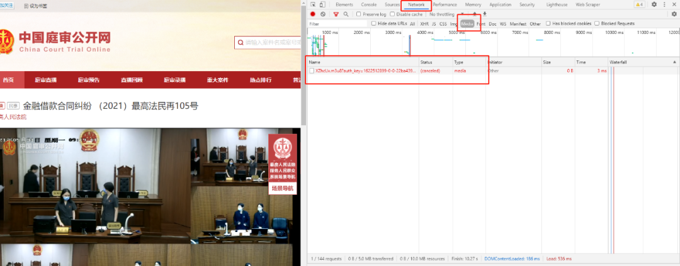Open DevTools settings gear icon
This screenshot has height=266, width=680.
[654, 4]
